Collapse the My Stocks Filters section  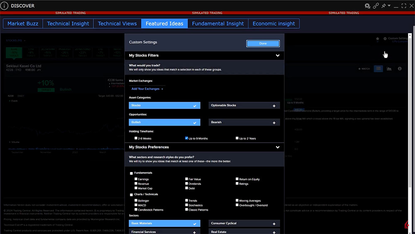[x=277, y=55]
